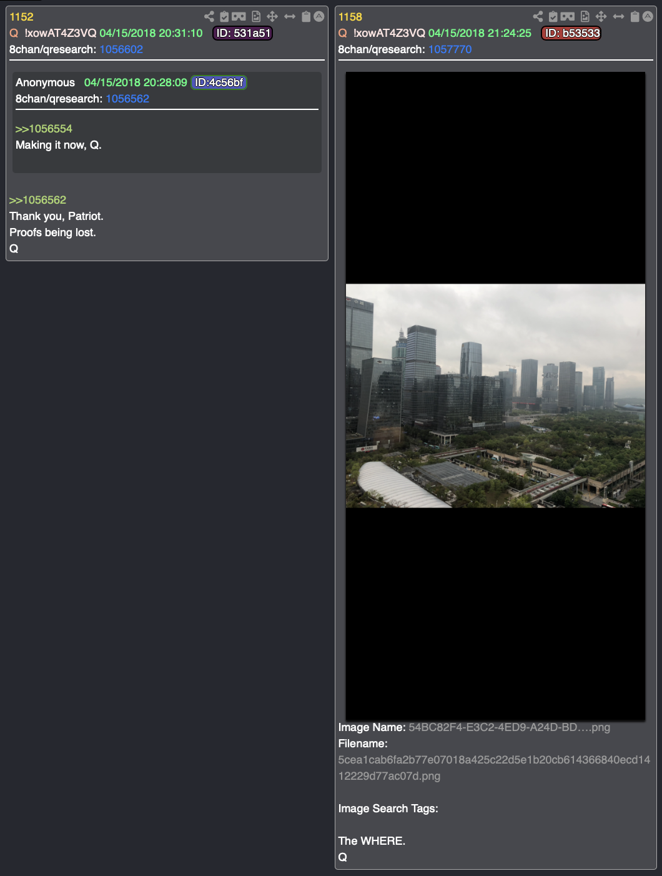Click the orange Q author icon on post 1158
The image size is (662, 876).
342,33
